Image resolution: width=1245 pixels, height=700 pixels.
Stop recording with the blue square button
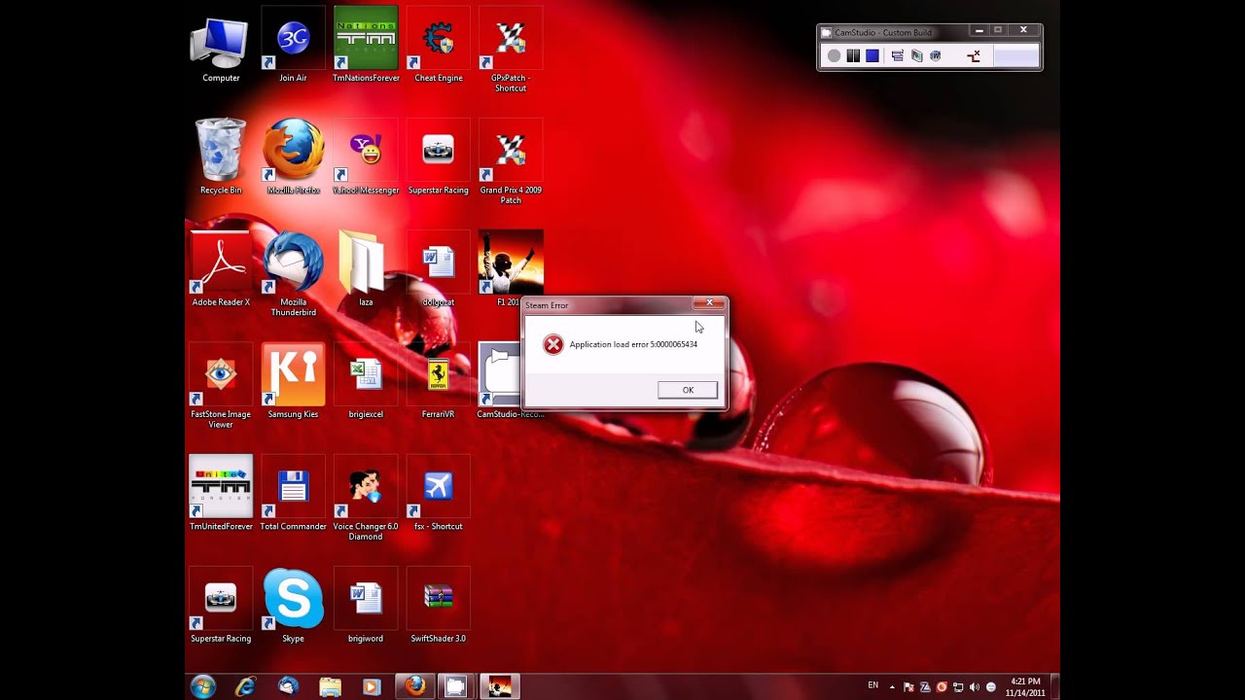(x=872, y=56)
